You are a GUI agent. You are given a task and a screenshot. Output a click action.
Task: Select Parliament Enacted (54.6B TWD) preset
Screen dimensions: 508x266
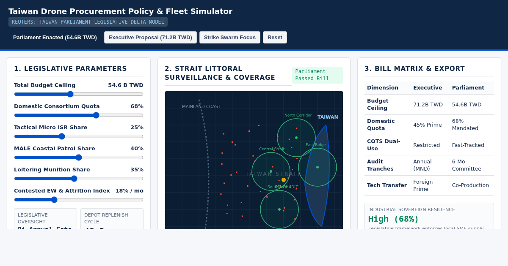pos(55,37)
